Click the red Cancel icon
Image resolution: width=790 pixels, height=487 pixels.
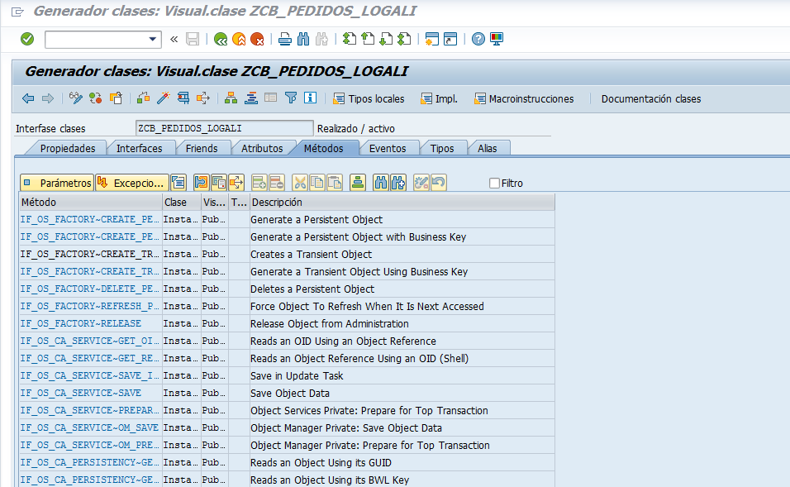click(257, 39)
